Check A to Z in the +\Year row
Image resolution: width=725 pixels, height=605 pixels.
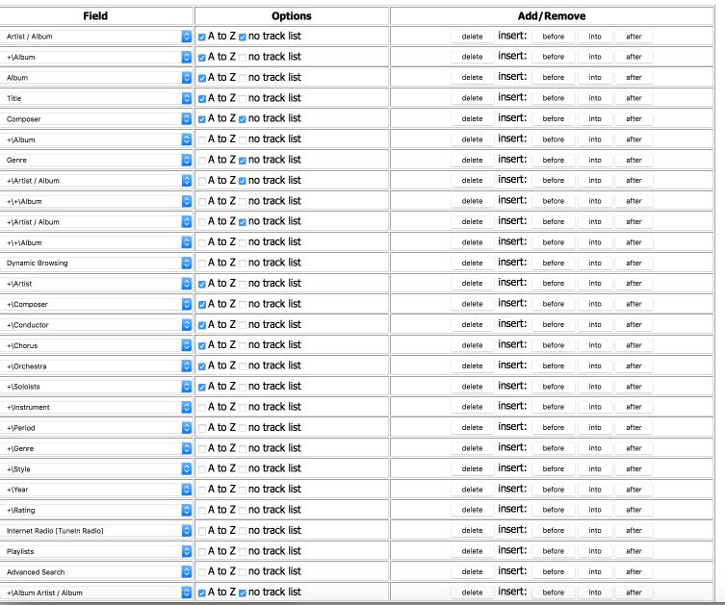click(202, 490)
